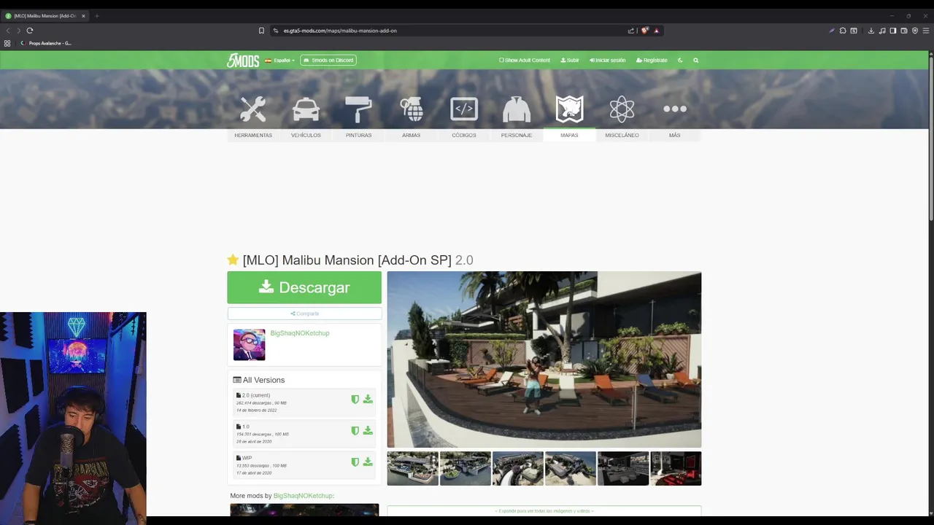Open the browser hamburger menu

pos(926,31)
